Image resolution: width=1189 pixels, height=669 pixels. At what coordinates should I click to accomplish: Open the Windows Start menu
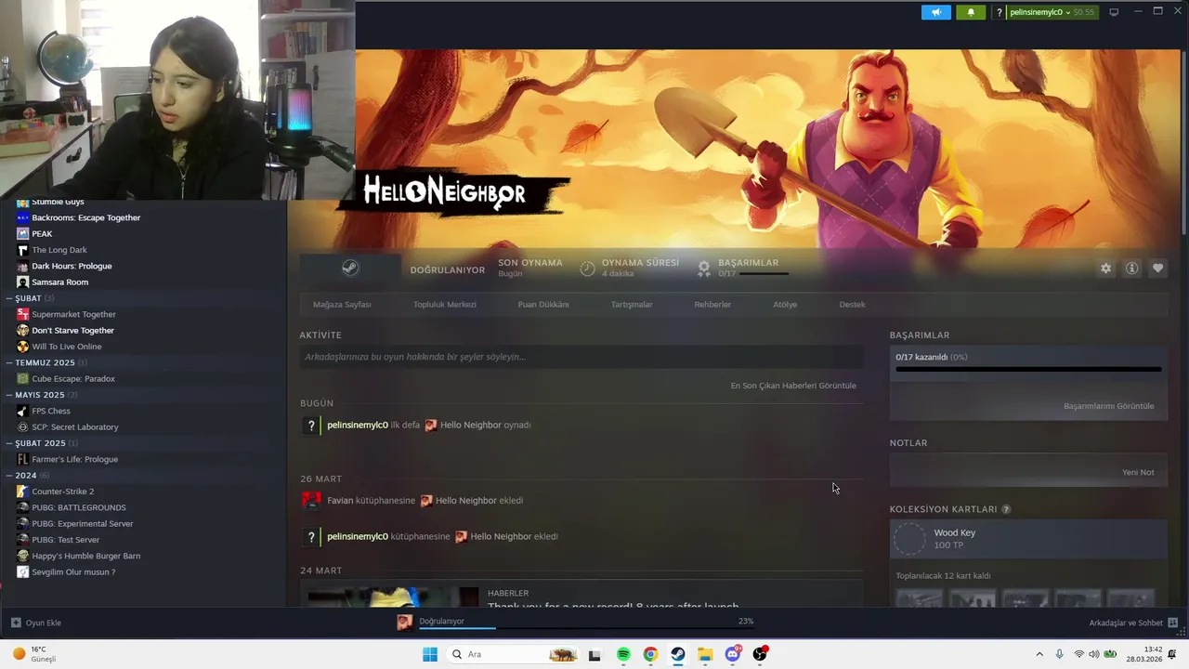click(429, 654)
